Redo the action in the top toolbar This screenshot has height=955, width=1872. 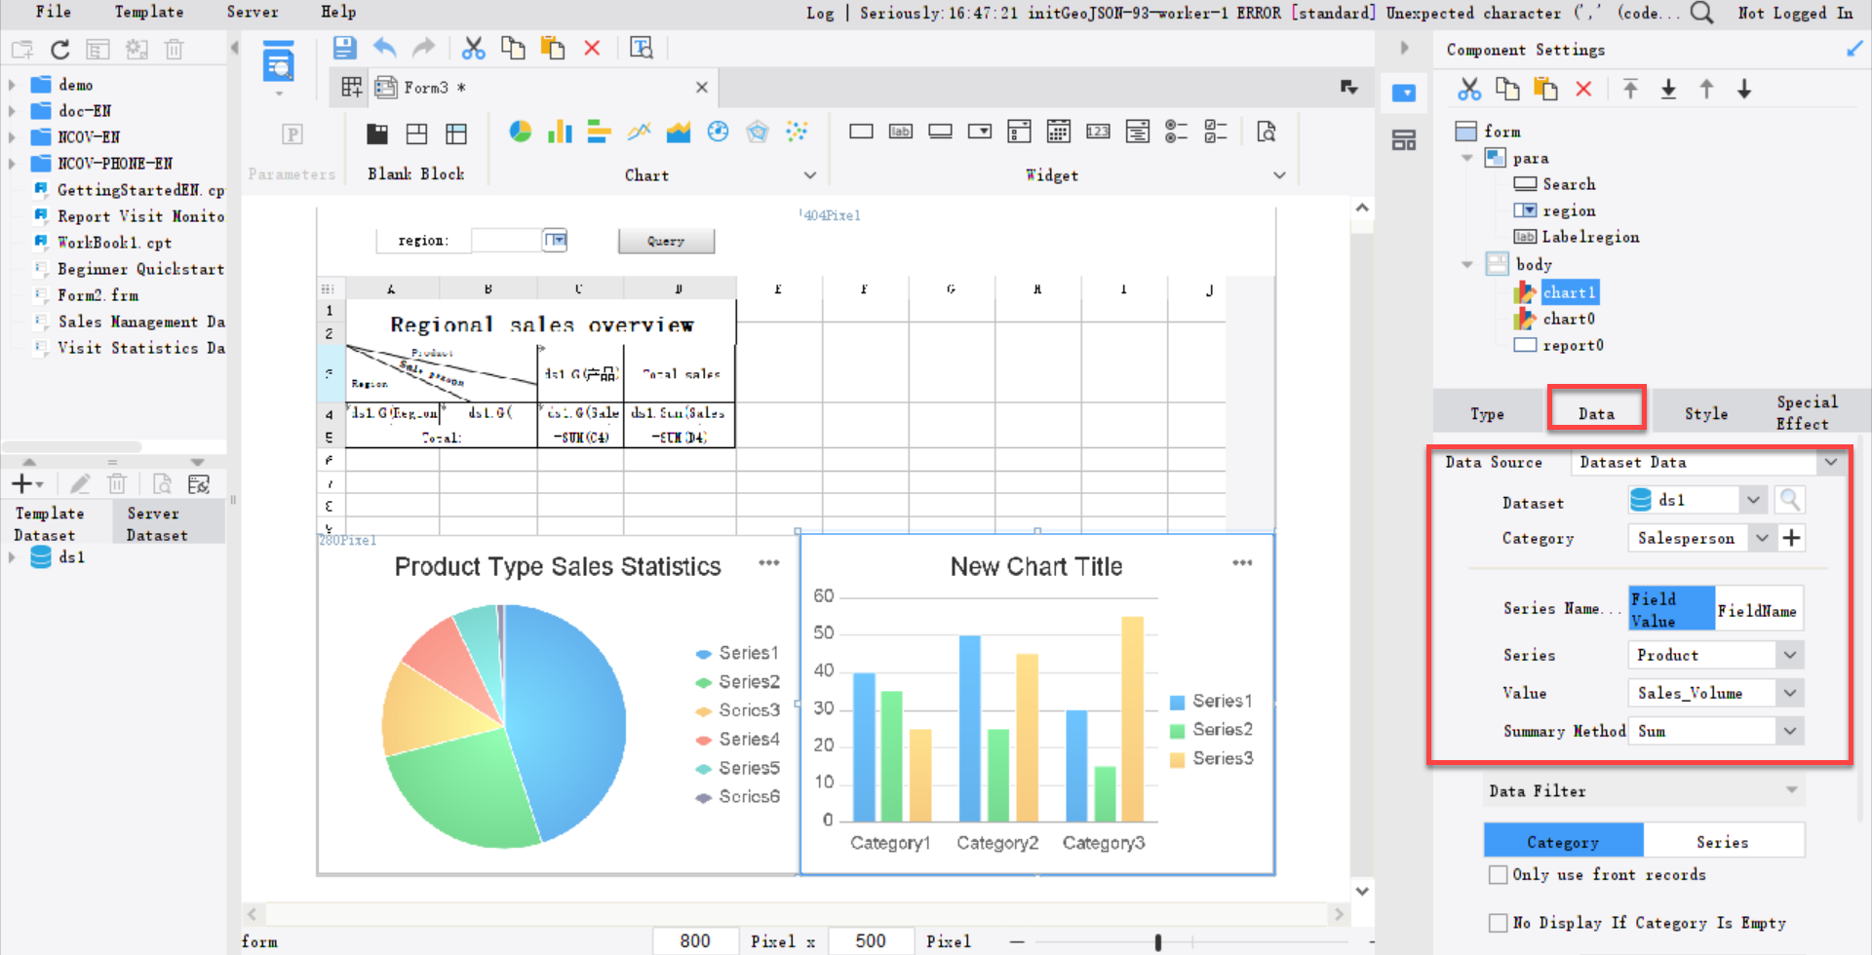[424, 48]
